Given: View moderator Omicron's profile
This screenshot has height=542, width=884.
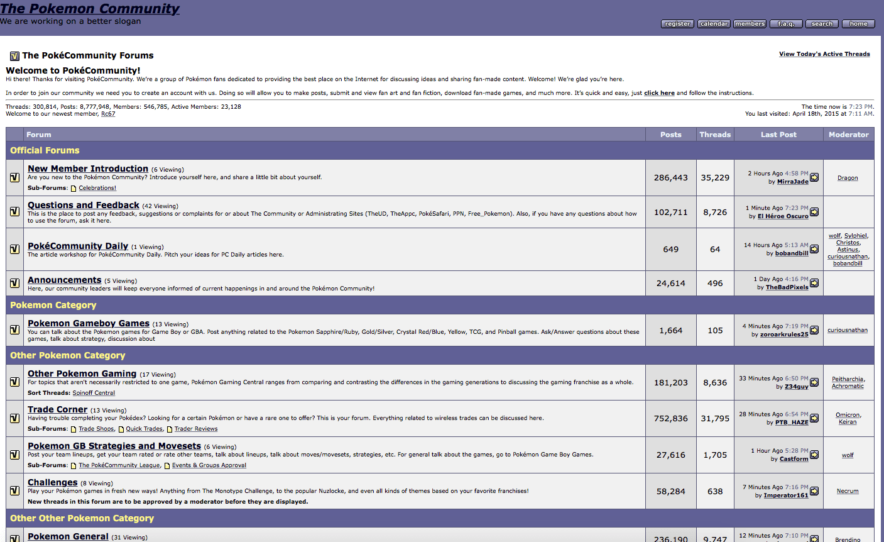Looking at the screenshot, I should [x=848, y=415].
